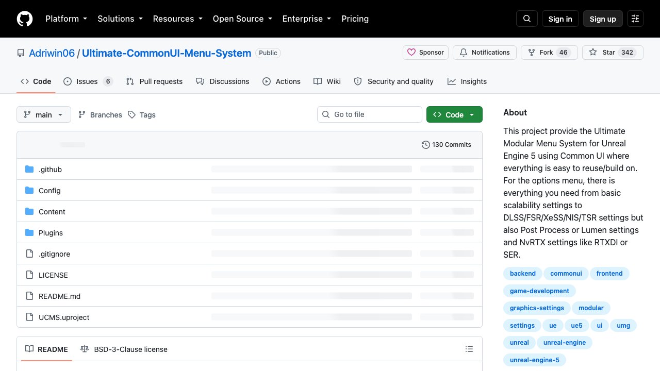Click the ue5 topic tag
Screen dimensions: 660x371
pos(576,326)
